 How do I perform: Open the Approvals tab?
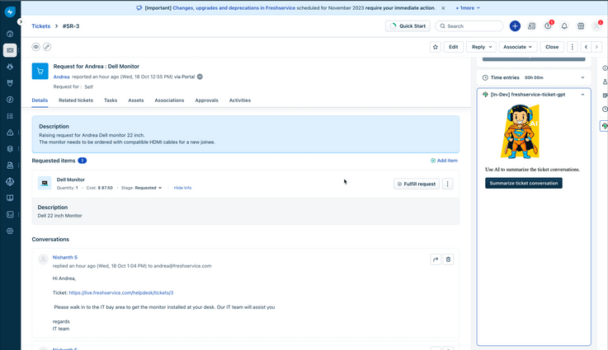[x=207, y=100]
